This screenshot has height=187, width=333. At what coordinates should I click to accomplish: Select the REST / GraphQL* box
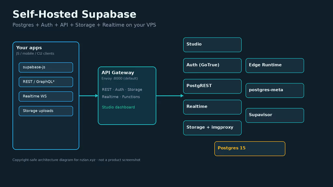[46, 82]
